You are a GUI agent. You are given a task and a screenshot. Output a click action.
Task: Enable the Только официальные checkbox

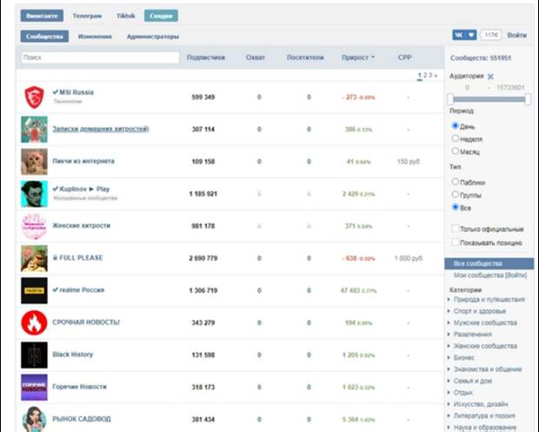pyautogui.click(x=456, y=229)
